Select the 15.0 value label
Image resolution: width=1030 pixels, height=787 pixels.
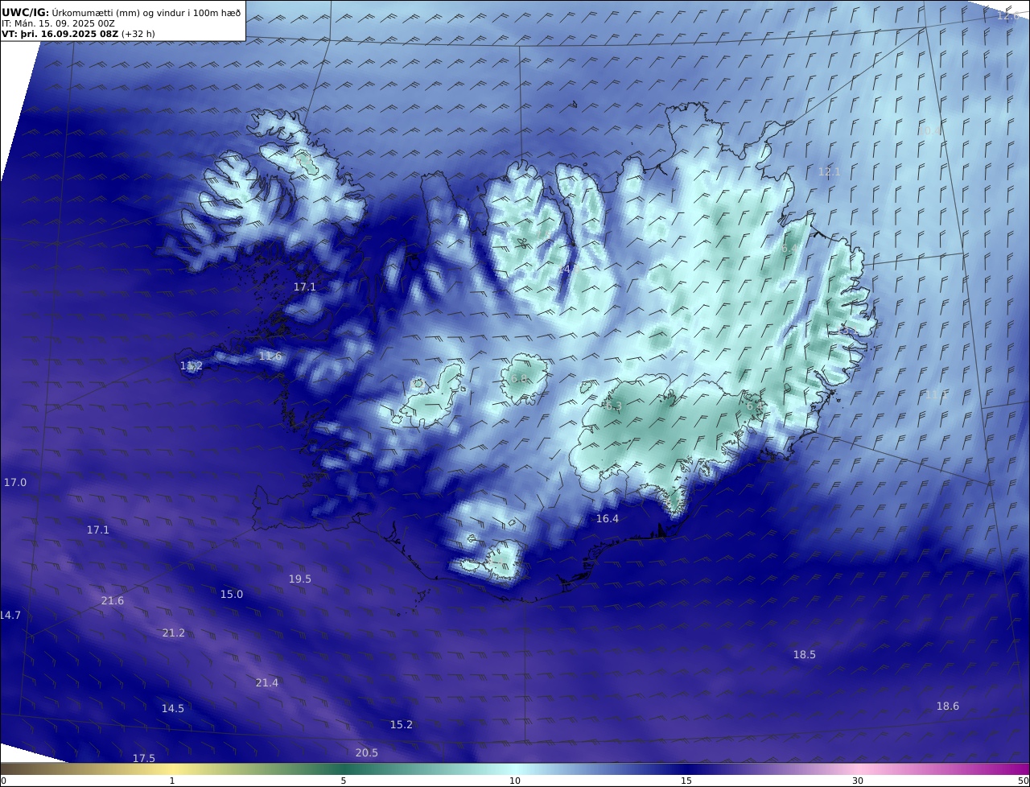coord(232,595)
